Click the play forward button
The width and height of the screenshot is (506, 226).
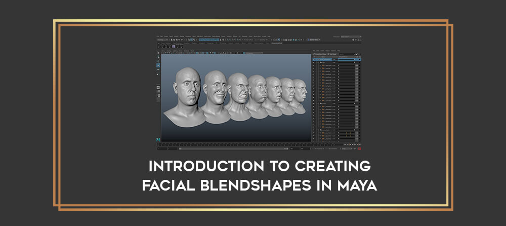coord(355,145)
